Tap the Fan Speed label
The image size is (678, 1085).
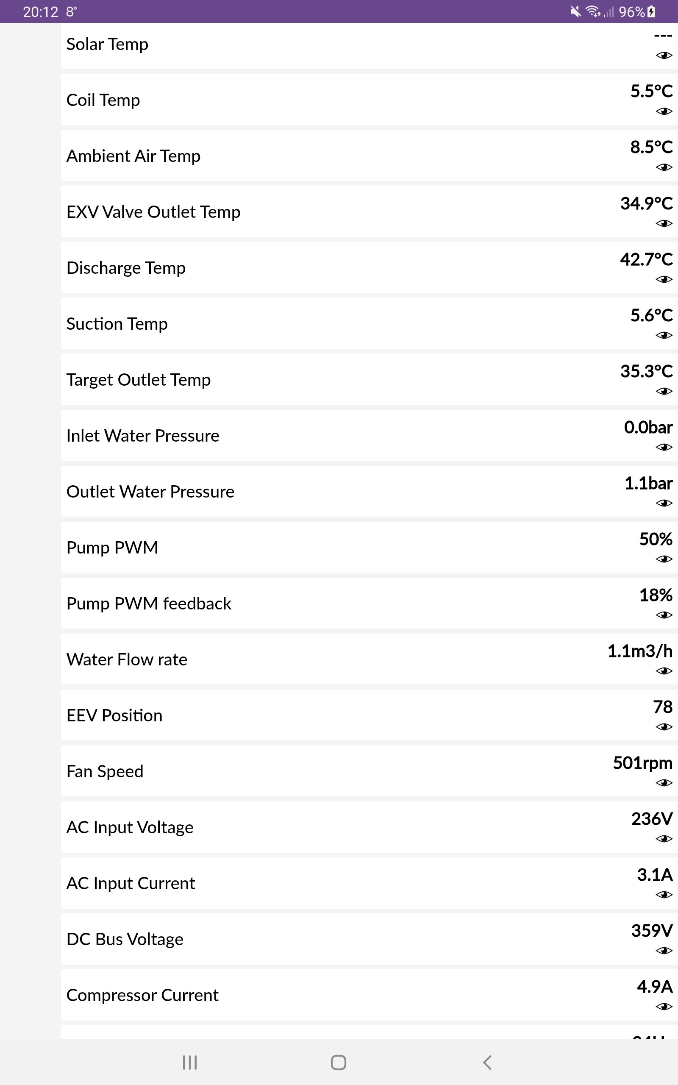105,771
